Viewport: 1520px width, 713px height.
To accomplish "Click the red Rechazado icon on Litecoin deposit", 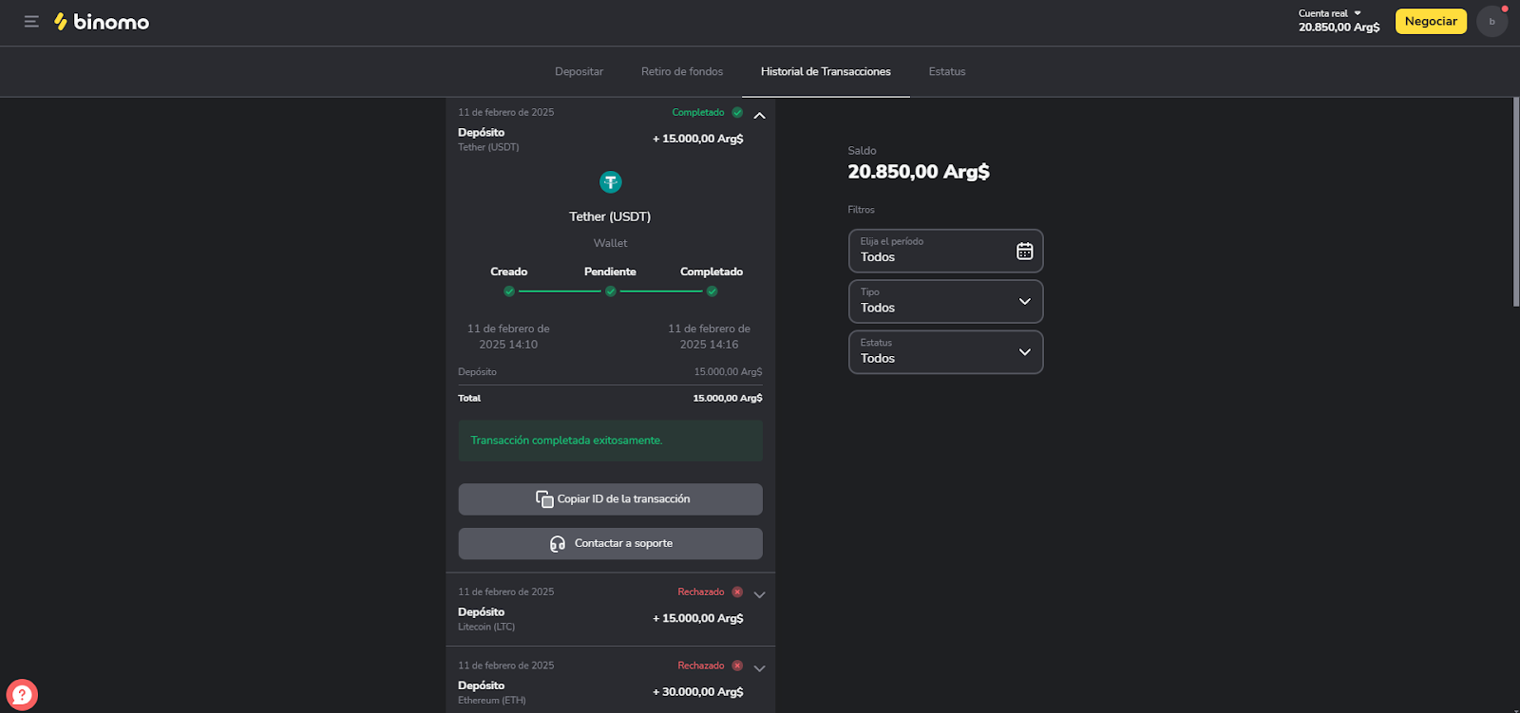I will (737, 592).
